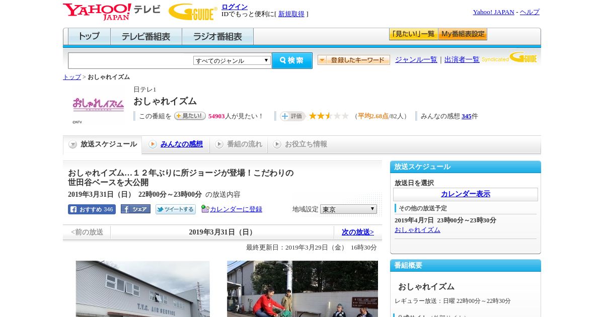Screen dimensions: 604x317
Task: Open the すべてのジャンル genre dropdown
Action: coord(232,61)
